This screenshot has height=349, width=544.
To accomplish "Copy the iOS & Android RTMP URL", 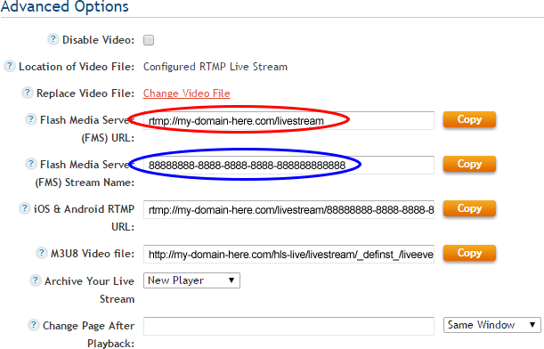I will click(469, 208).
